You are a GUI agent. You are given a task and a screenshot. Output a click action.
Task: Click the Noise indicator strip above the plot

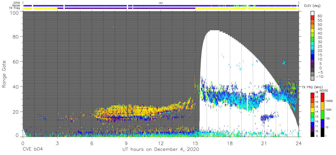coord(161,5)
